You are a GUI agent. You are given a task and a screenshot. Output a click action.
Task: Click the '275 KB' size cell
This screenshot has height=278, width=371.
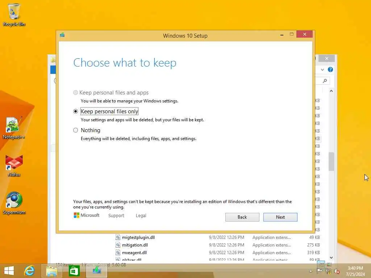pos(313,245)
